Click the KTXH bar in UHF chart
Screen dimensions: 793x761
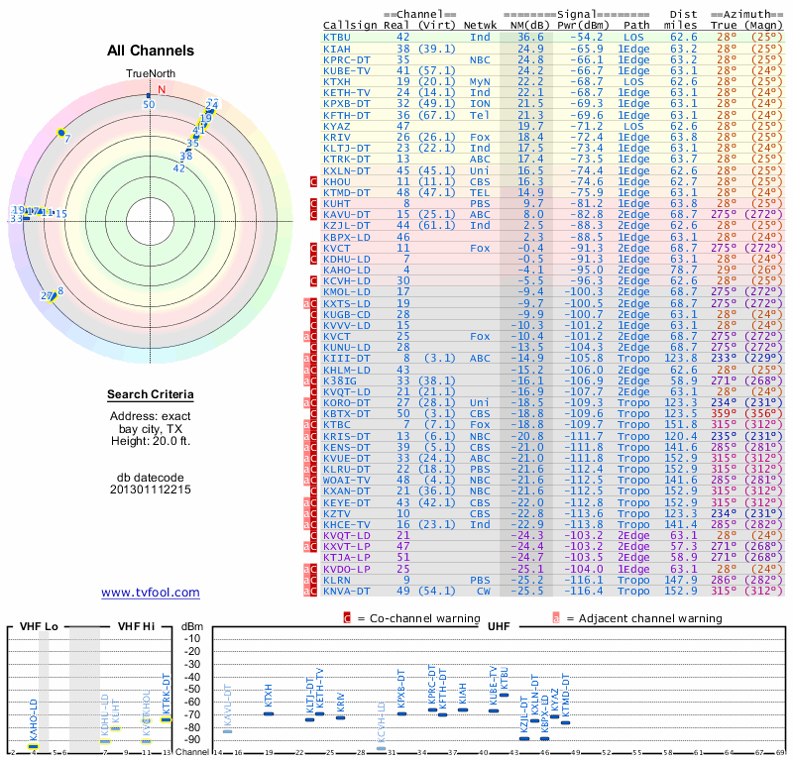click(x=269, y=712)
